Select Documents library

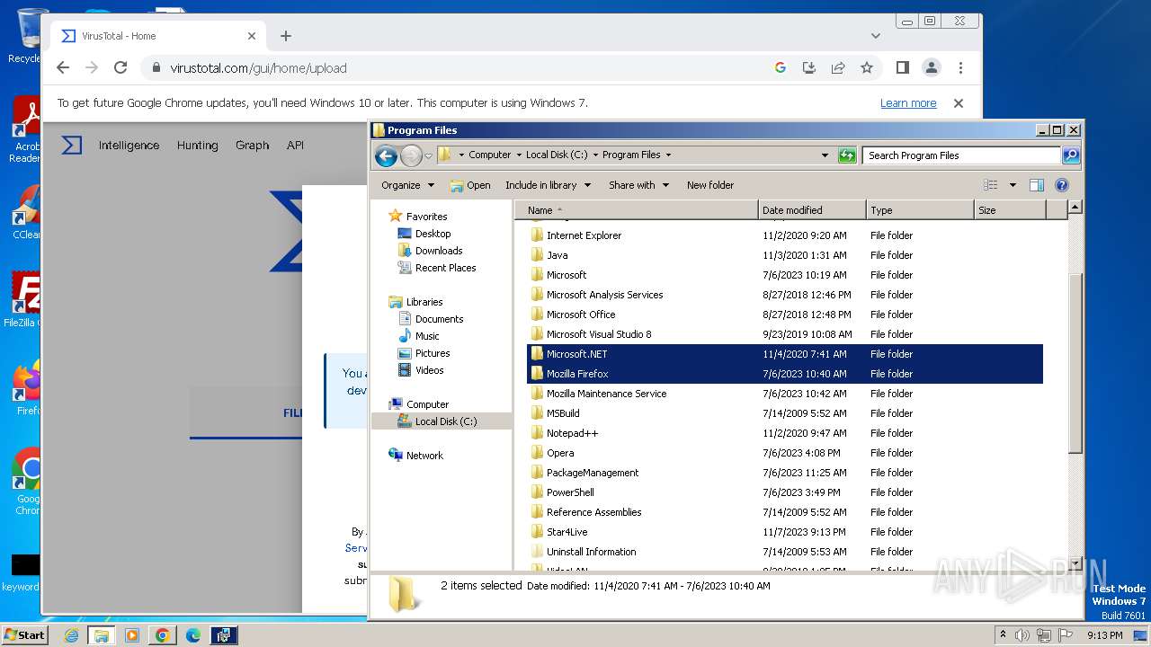(439, 319)
